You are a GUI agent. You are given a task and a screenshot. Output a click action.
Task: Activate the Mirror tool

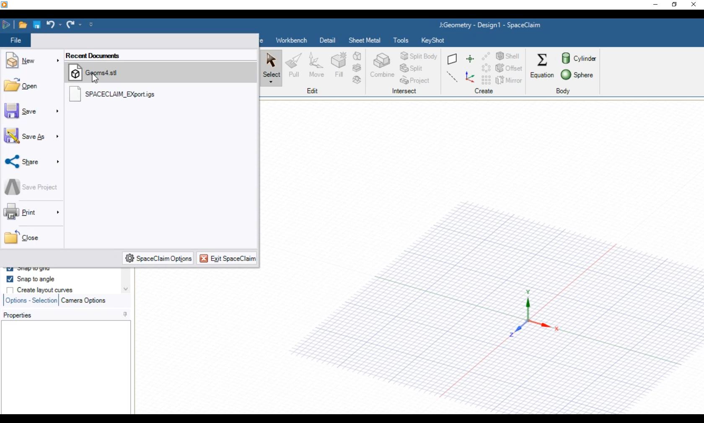point(509,80)
